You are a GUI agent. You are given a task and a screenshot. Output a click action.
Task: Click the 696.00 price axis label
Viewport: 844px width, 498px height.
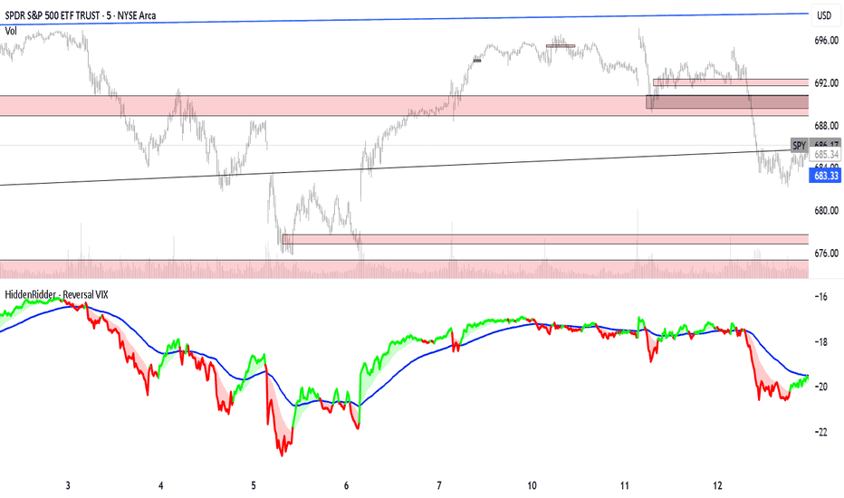point(827,41)
